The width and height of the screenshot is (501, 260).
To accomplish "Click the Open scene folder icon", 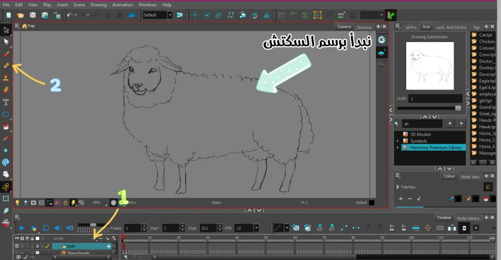I will [x=21, y=15].
